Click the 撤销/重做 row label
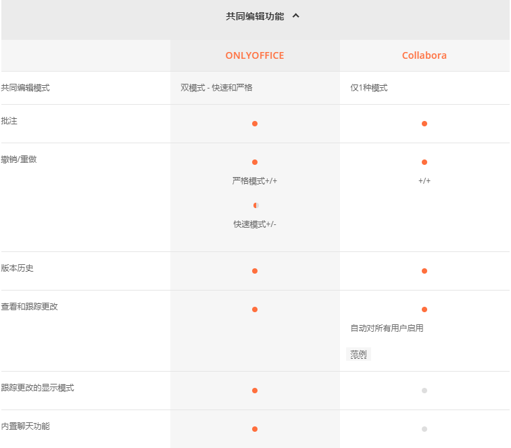This screenshot has height=448, width=511. [x=19, y=159]
